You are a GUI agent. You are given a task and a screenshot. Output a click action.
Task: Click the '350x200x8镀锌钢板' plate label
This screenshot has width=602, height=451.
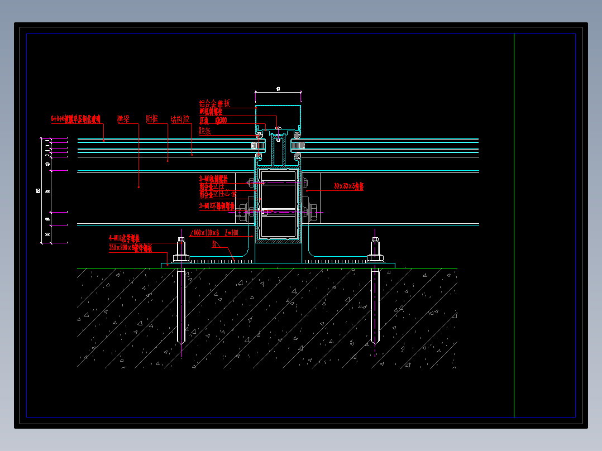point(131,248)
